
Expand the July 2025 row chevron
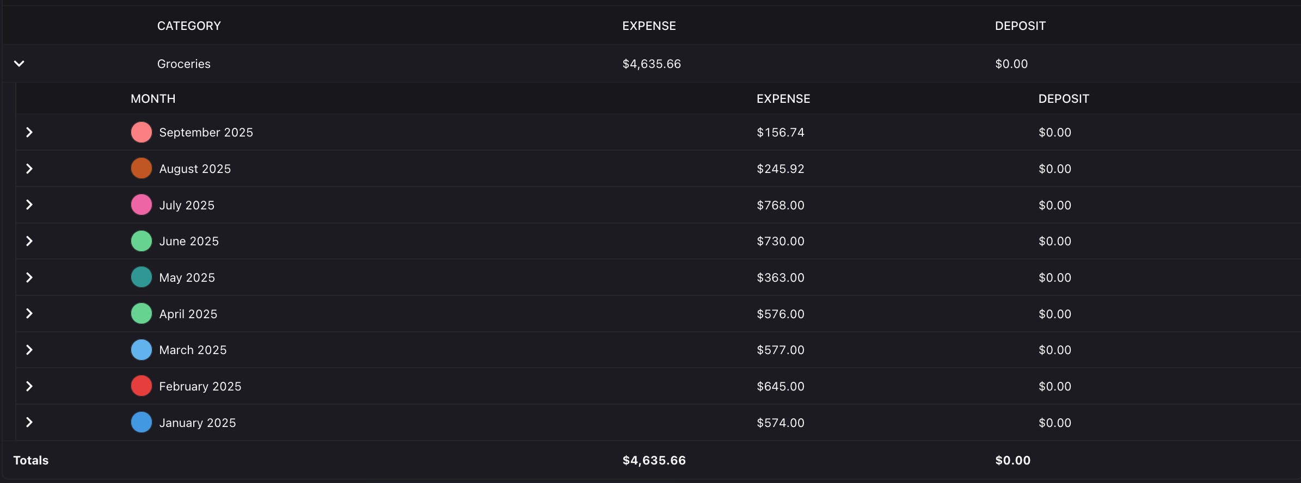click(x=29, y=205)
